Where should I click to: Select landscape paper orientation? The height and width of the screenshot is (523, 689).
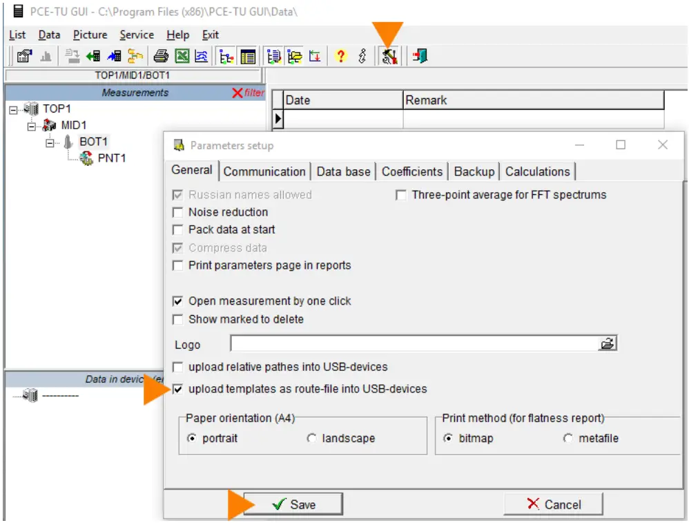(x=311, y=439)
